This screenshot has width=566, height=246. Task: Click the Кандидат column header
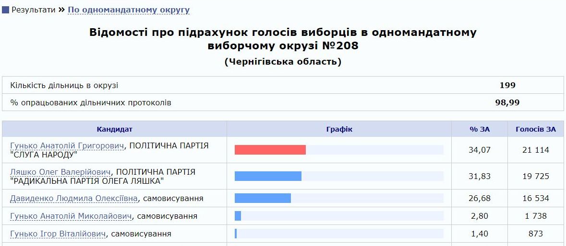[x=114, y=129]
